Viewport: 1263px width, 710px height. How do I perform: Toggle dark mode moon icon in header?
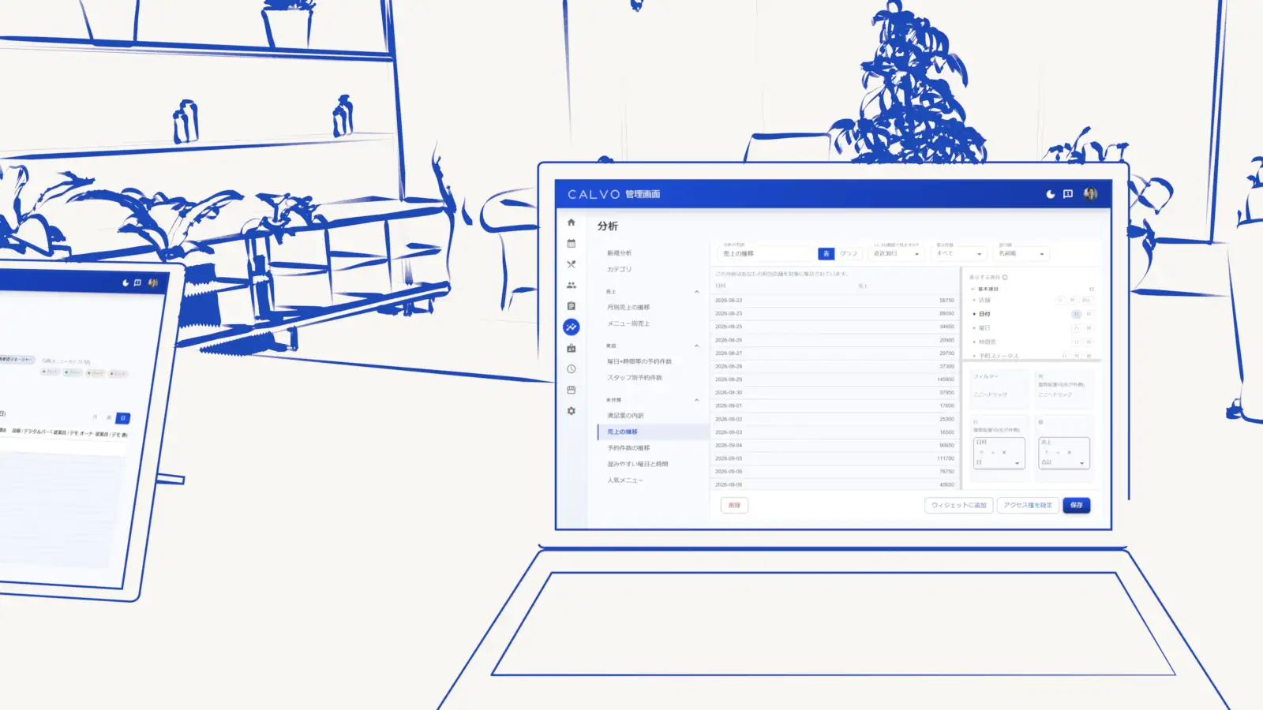(1050, 194)
